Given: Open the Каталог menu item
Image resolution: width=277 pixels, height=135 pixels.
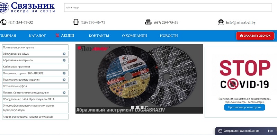Looking at the screenshot, I should [x=37, y=36].
